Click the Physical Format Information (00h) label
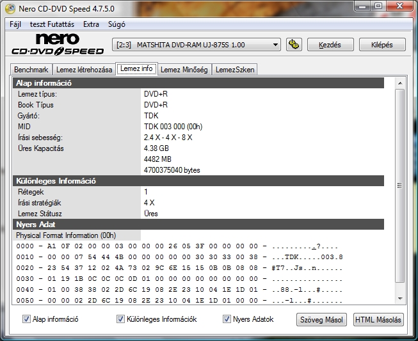The image size is (418, 341). click(x=66, y=235)
